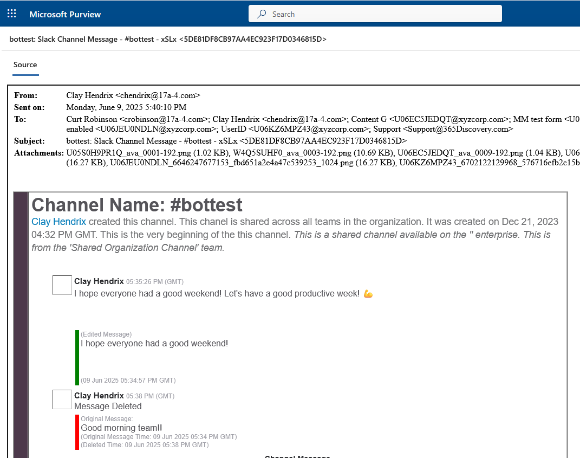Click the avatar beside the Message Deleted entry
This screenshot has height=458, width=580.
[x=62, y=399]
